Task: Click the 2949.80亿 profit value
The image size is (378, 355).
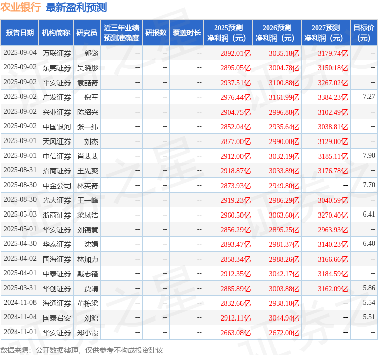Action: pos(284,186)
